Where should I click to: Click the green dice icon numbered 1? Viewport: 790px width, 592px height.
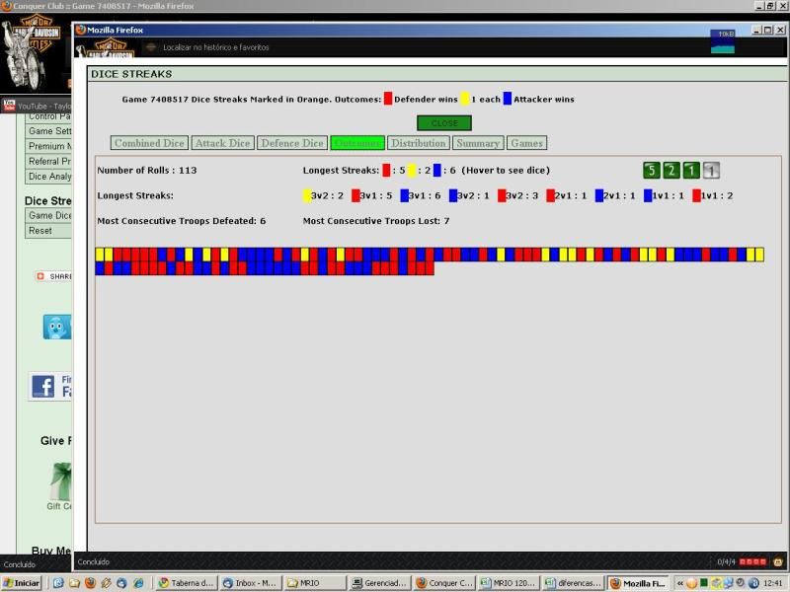pyautogui.click(x=691, y=170)
